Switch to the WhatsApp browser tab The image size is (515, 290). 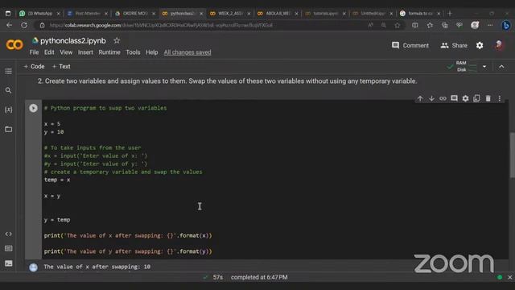point(39,14)
